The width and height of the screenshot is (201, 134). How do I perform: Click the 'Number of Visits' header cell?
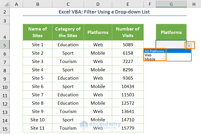coord(128,32)
